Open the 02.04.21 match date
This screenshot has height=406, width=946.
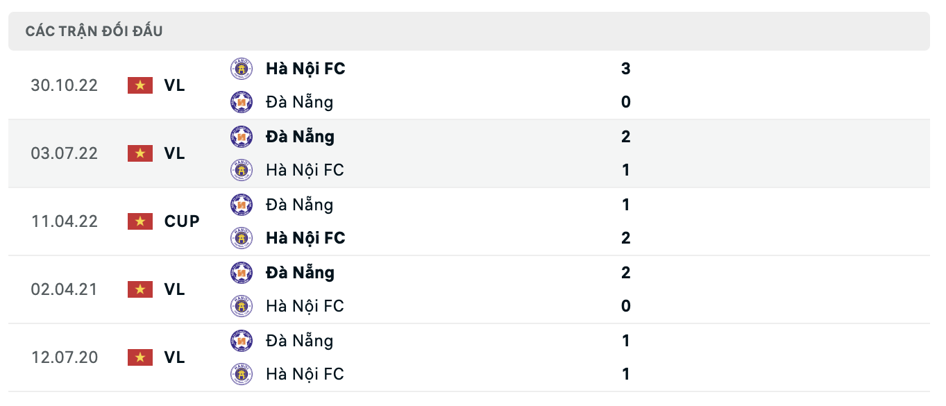click(x=65, y=289)
